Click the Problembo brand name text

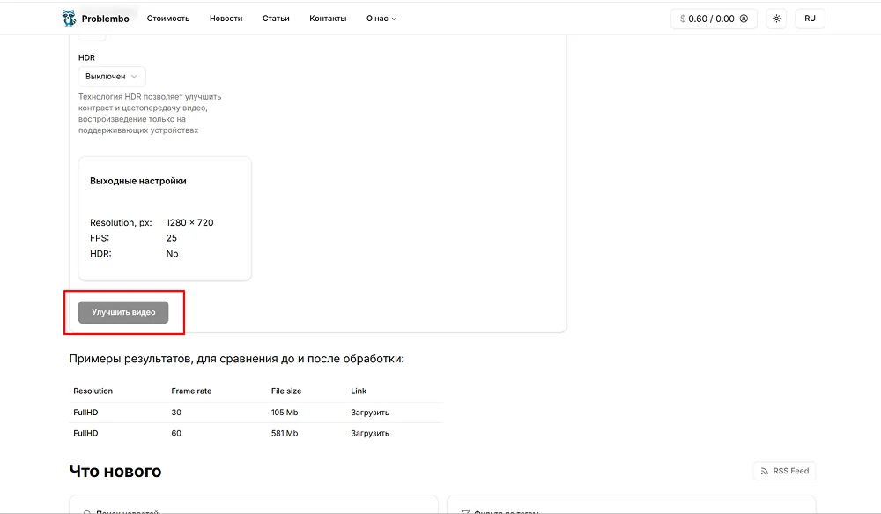105,19
